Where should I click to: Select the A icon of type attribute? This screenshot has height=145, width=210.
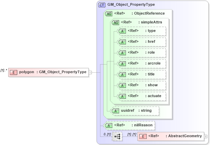click(x=122, y=31)
